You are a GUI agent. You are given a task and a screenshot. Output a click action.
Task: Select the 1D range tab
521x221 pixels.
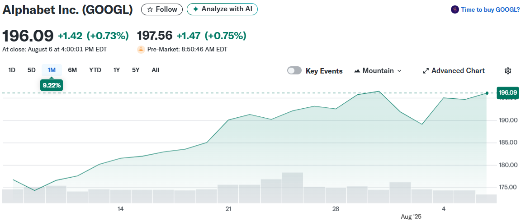[x=12, y=70]
